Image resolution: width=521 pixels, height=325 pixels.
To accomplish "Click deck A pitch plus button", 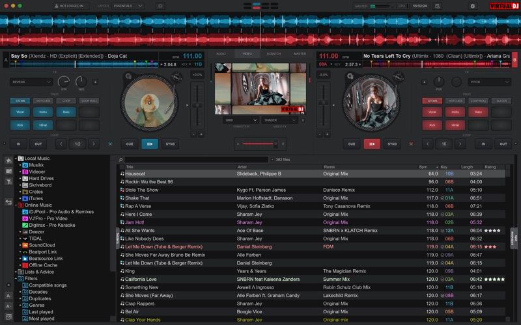I will coord(201,135).
